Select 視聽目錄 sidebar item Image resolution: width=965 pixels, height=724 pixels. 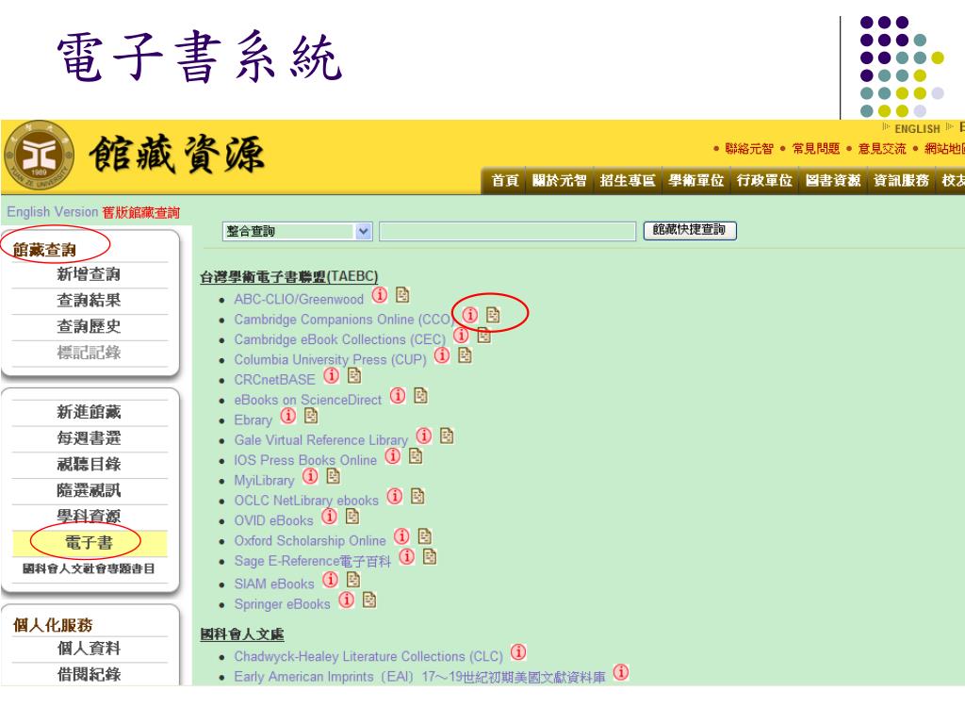coord(89,464)
